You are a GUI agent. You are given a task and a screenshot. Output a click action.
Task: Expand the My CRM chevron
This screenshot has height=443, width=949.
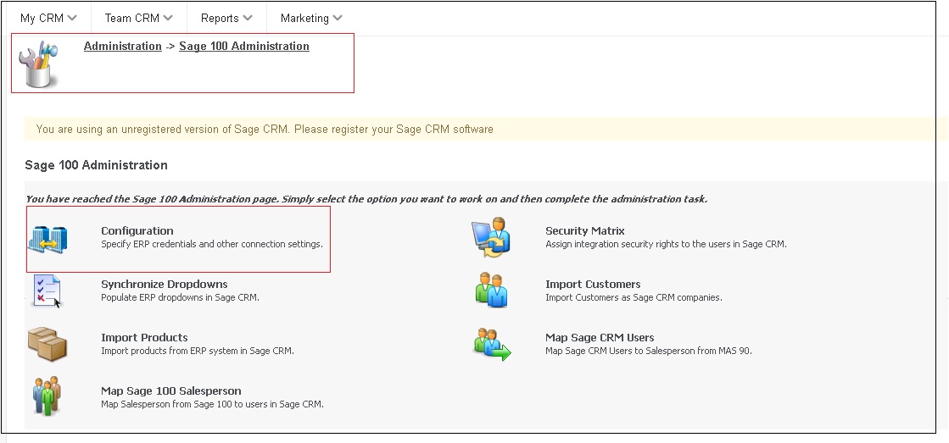point(73,18)
